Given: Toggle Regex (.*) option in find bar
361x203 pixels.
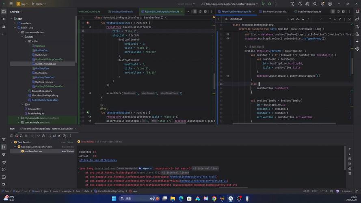Looking at the screenshot, I should coord(308,19).
